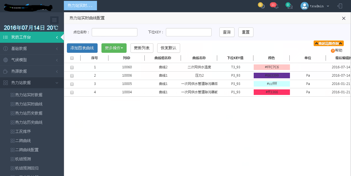
Task: Click the yellow-badged refresh icon in header
Action: [x=262, y=6]
